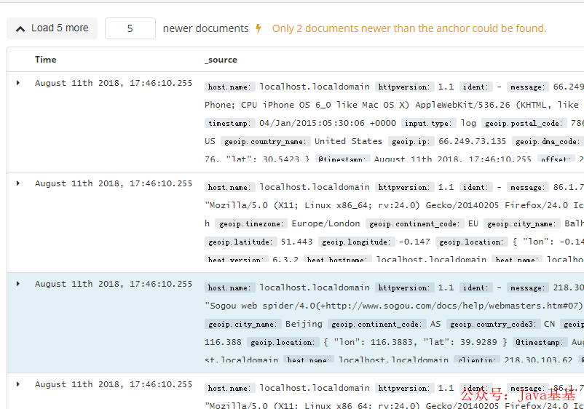Click the geoip.continent_code label in the Beijing row
584x409 pixels.
[376, 324]
